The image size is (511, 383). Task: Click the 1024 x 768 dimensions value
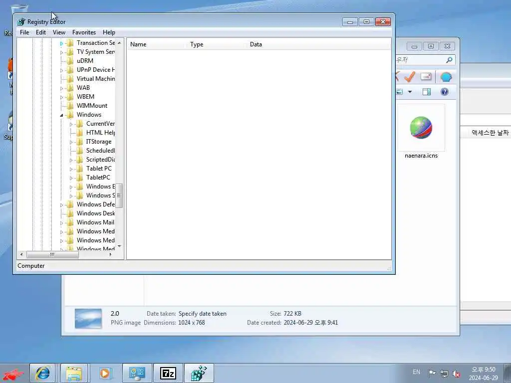(x=192, y=323)
